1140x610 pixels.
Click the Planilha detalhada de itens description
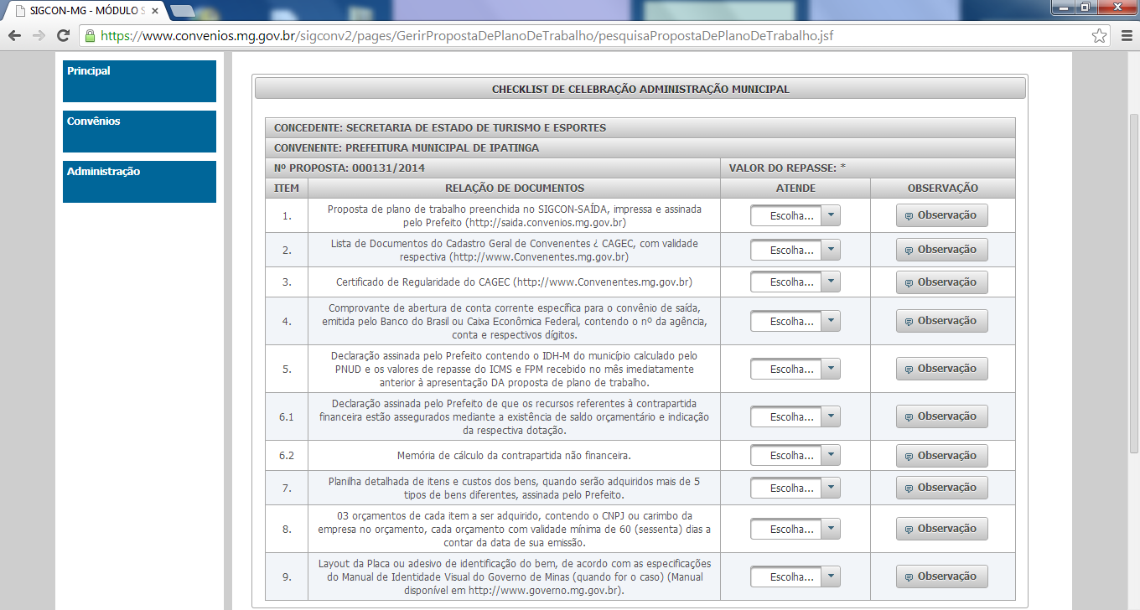[x=514, y=488]
